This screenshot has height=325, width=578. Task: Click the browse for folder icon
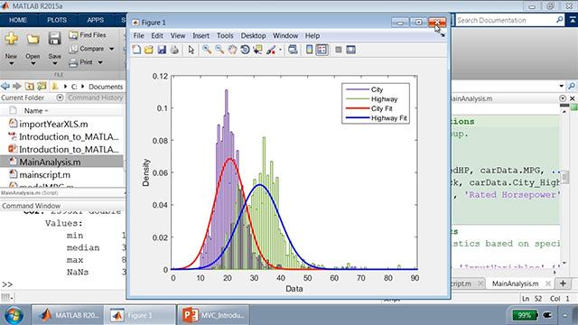(42, 87)
